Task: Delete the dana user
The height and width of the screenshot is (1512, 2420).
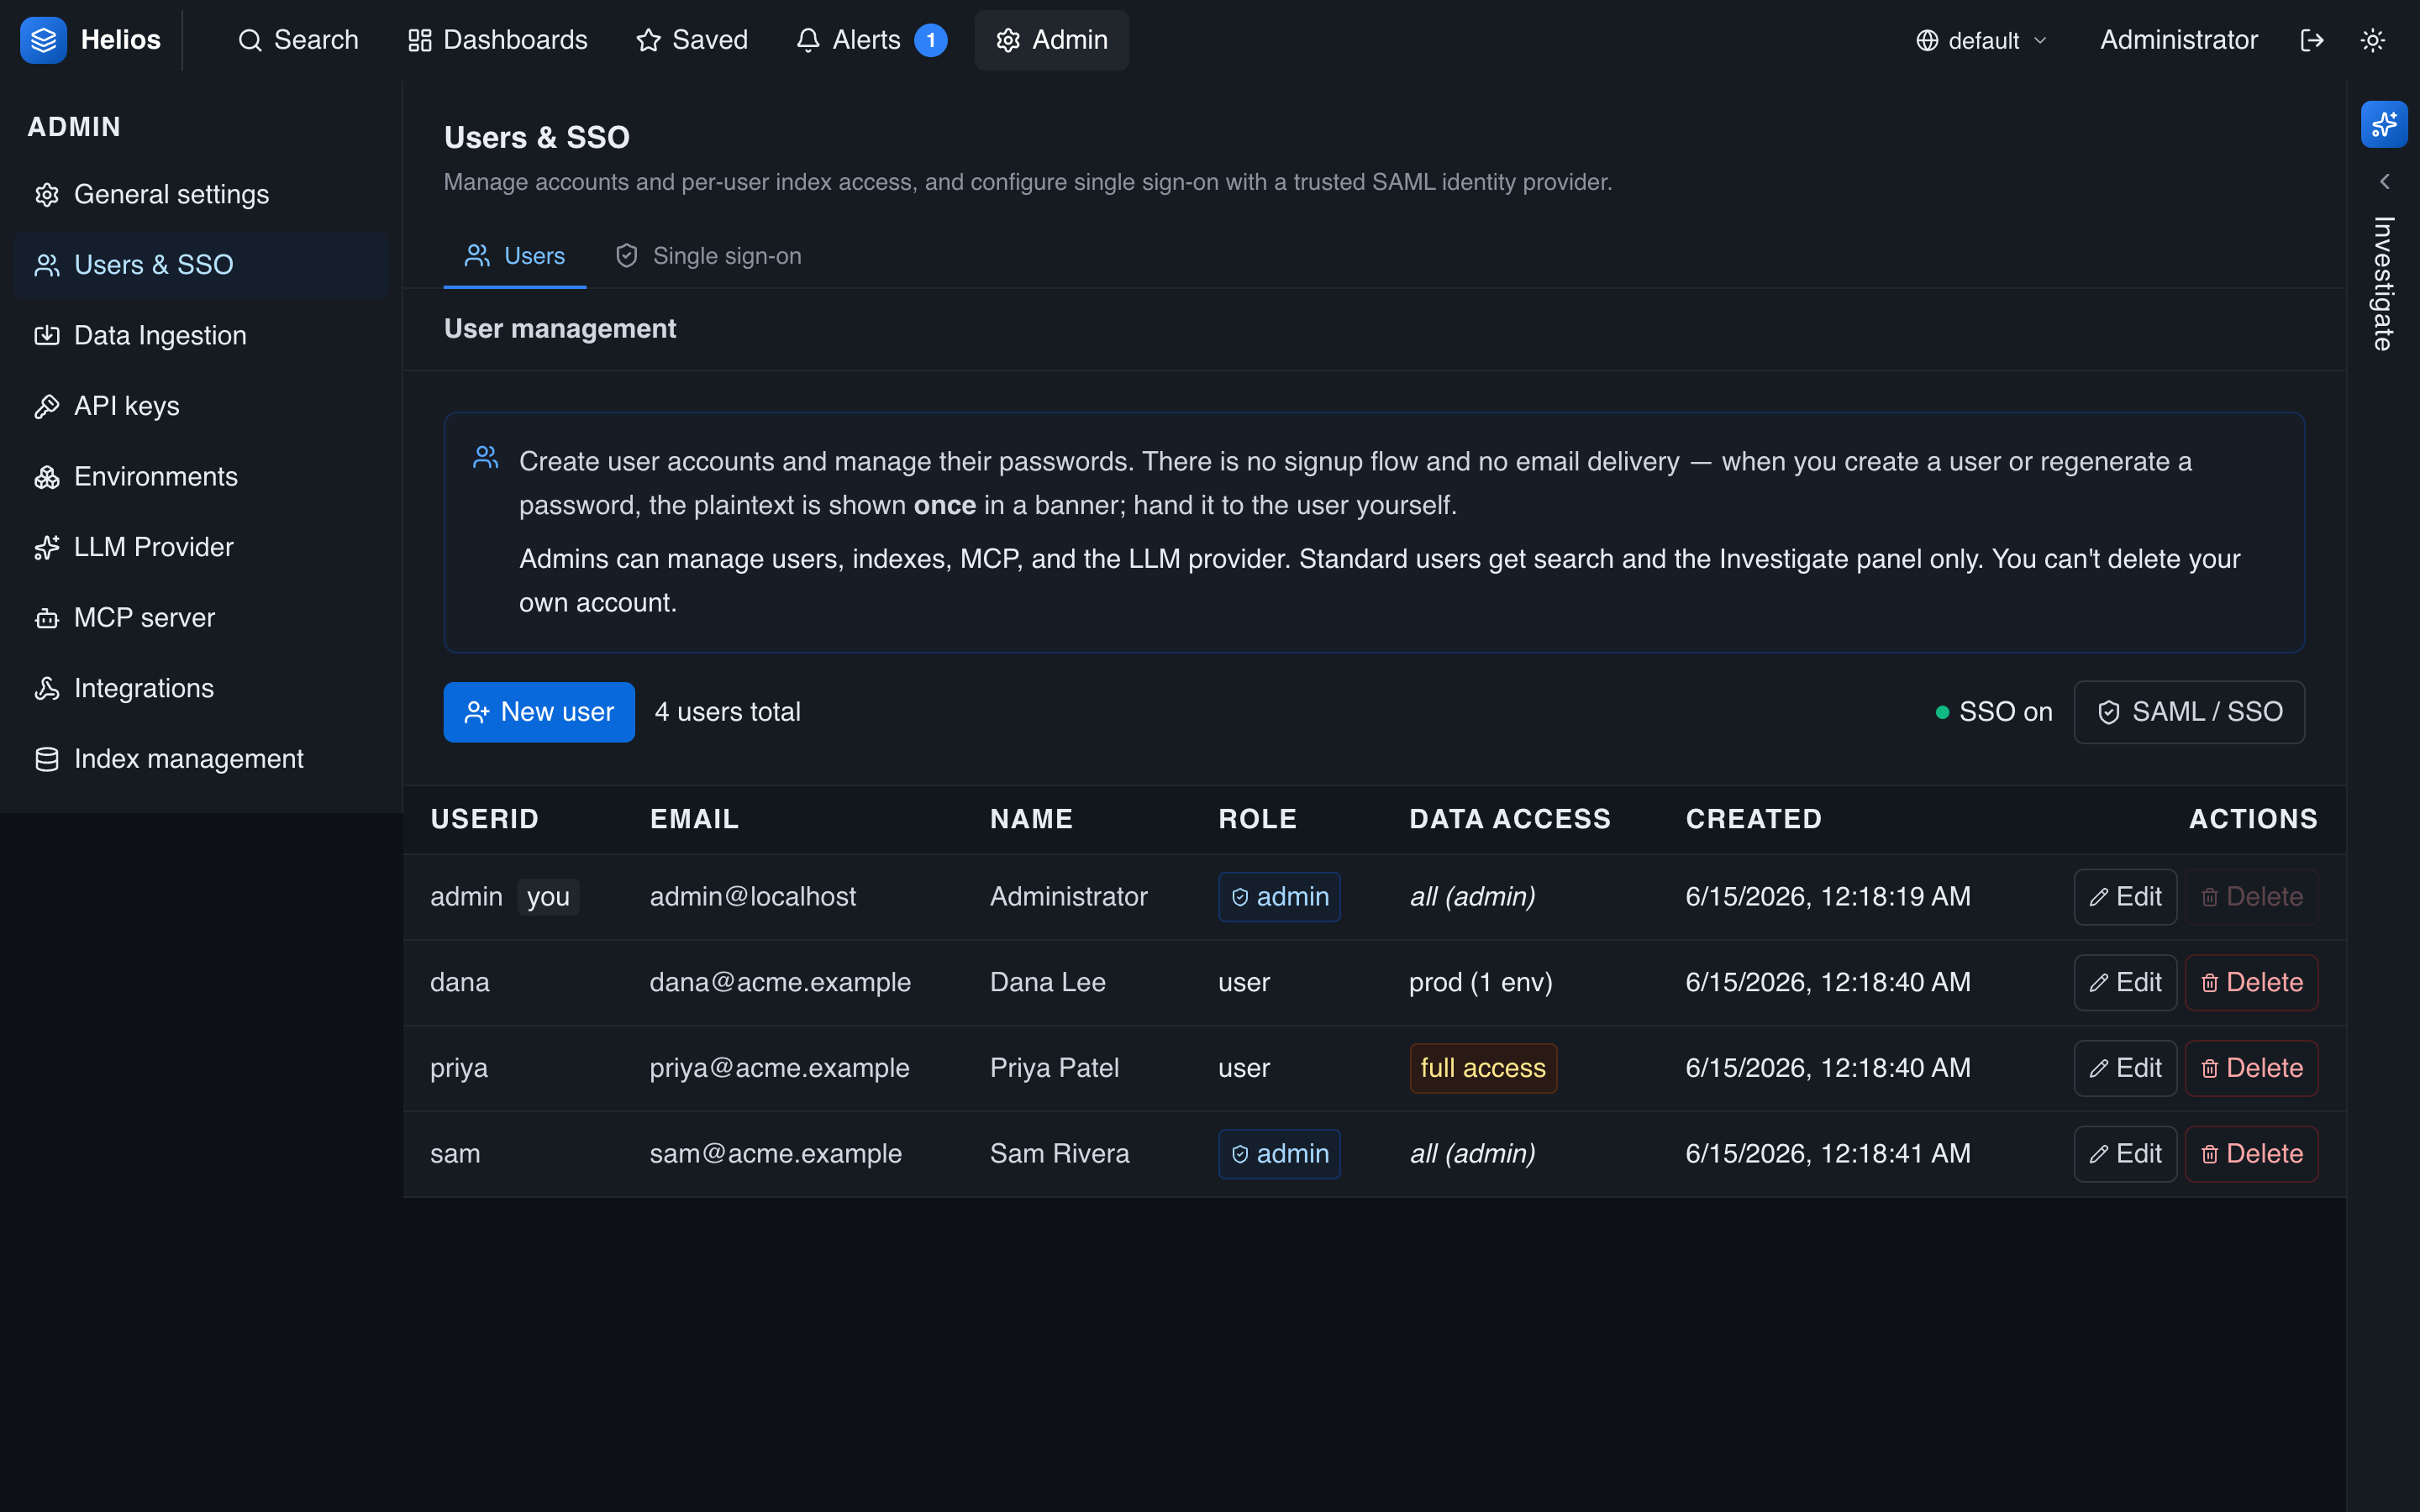Action: pyautogui.click(x=2251, y=983)
